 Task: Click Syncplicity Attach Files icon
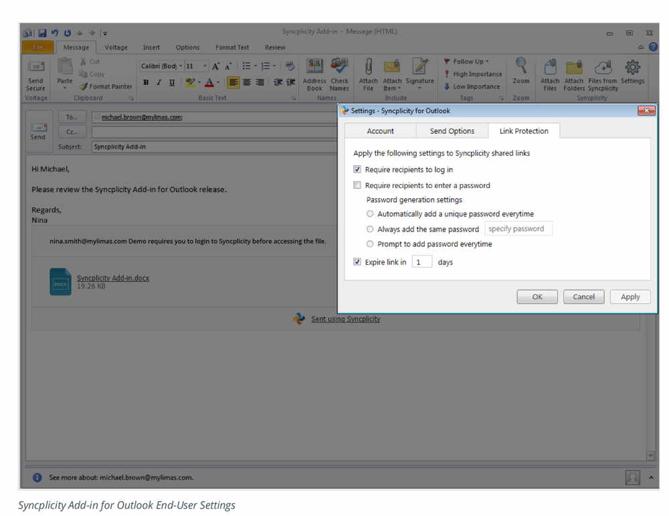coord(550,67)
